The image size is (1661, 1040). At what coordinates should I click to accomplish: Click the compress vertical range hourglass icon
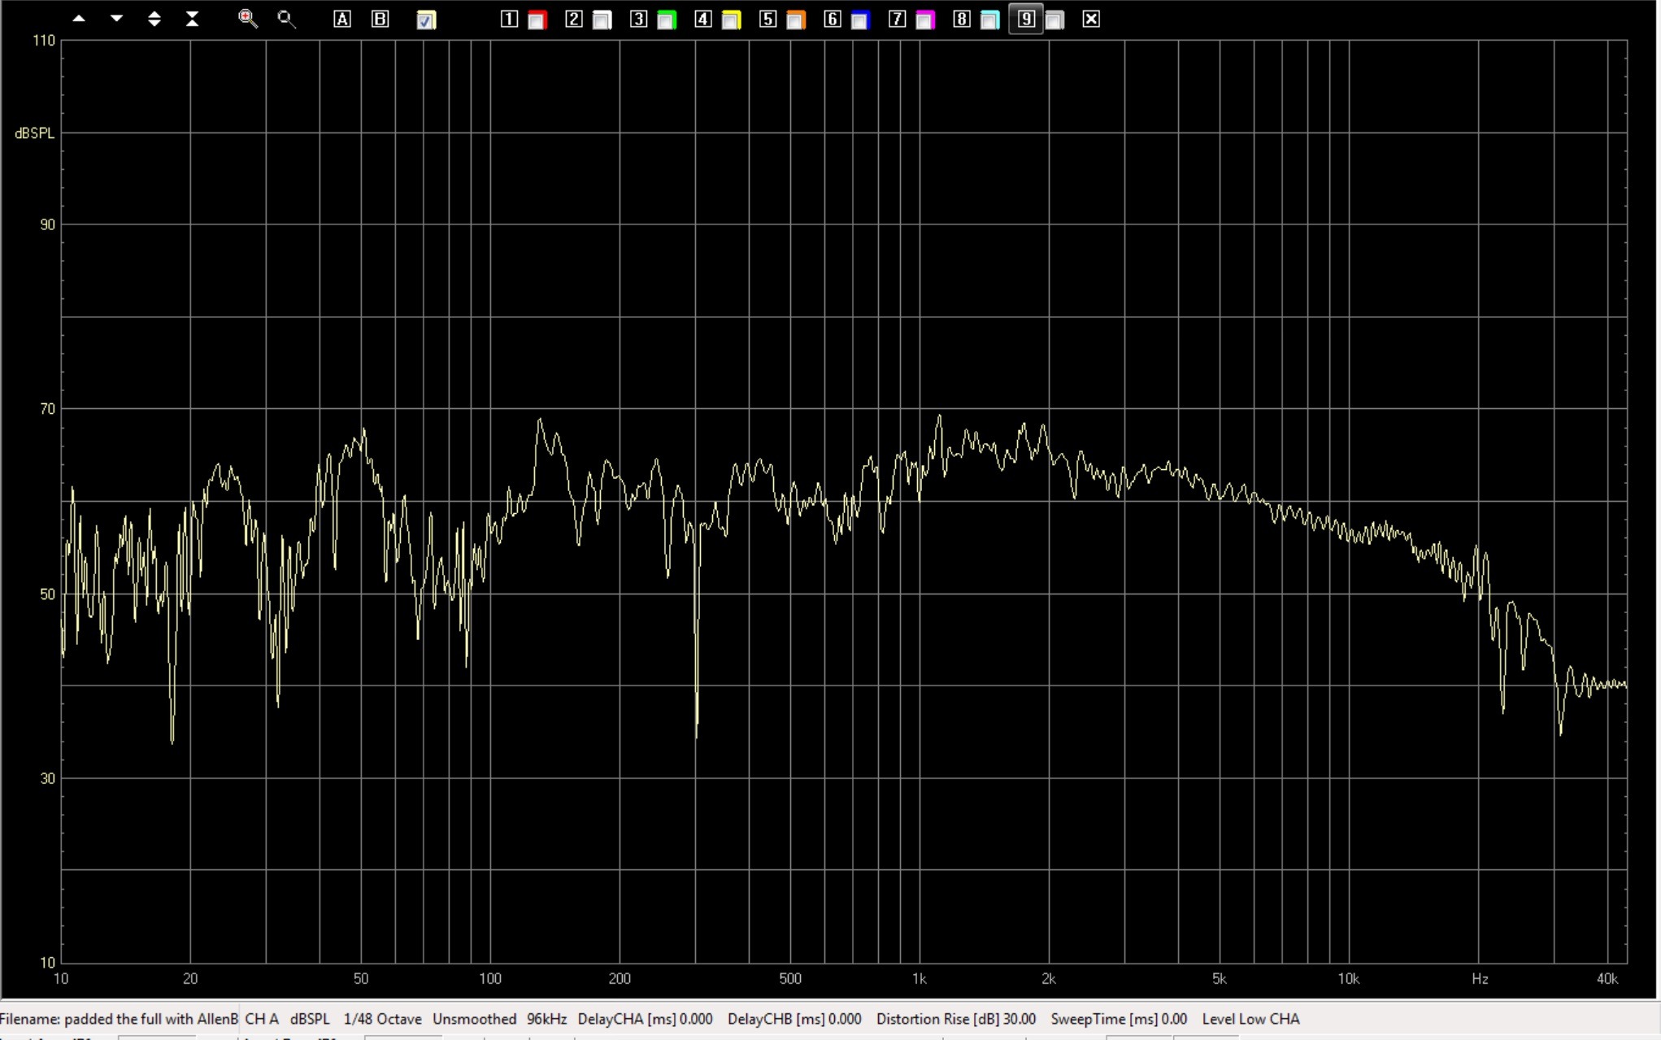(192, 19)
